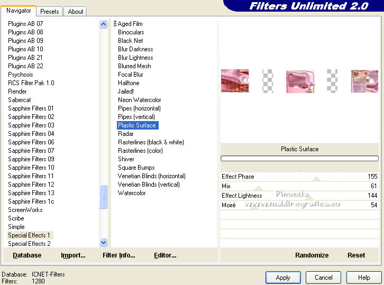This screenshot has width=384, height=285.
Task: Click the Apply button
Action: point(283,278)
